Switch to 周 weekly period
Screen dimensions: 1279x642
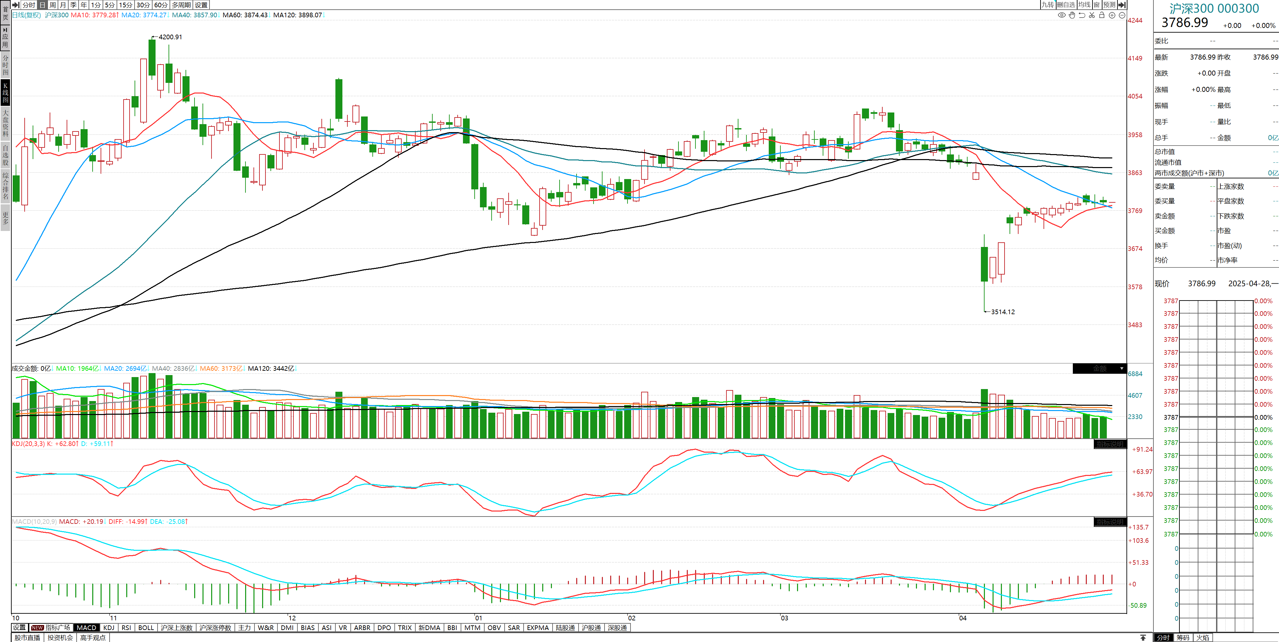tap(53, 4)
